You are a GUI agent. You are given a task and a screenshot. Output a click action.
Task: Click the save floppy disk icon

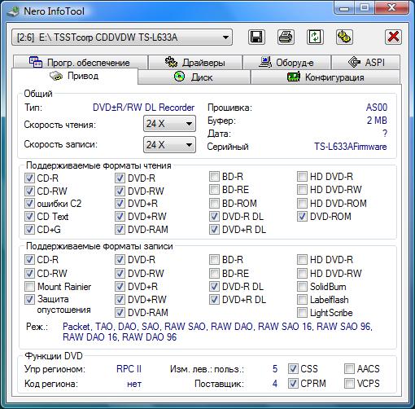(256, 37)
